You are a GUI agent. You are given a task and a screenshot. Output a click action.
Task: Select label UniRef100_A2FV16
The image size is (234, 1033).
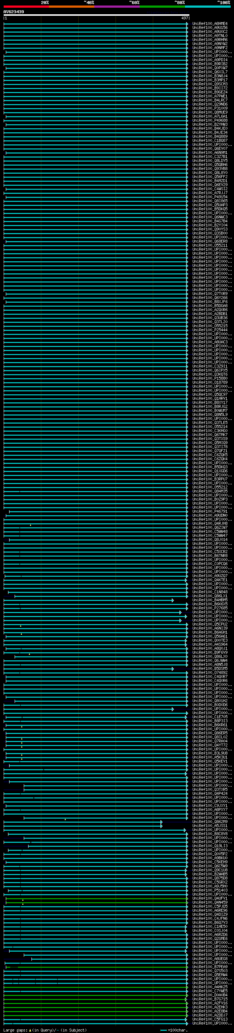coord(210,1003)
